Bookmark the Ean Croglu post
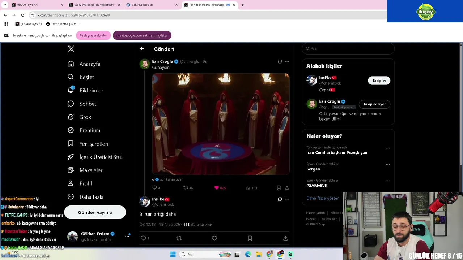This screenshot has width=463, height=260. coord(279,188)
